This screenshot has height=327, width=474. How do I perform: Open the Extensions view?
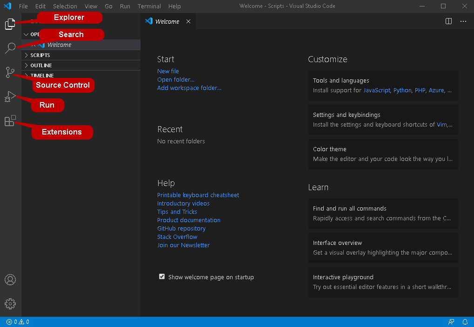pos(10,121)
